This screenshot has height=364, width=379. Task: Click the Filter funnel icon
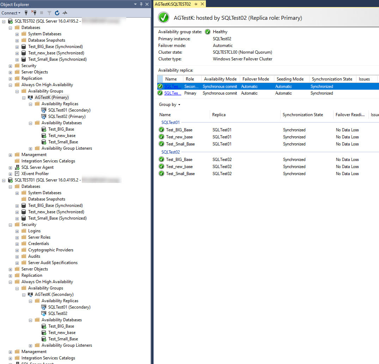click(49, 13)
